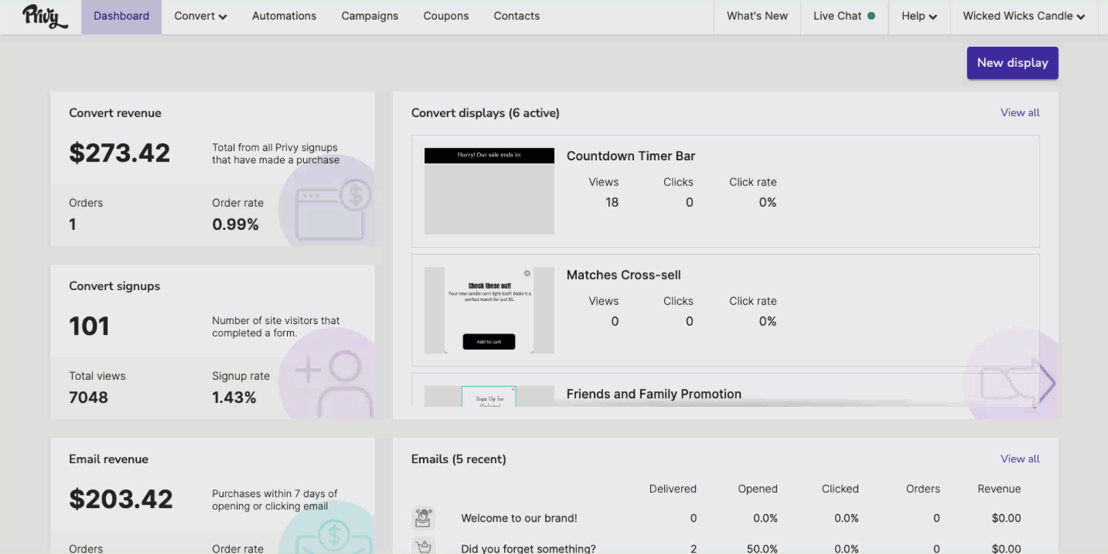Click the $273.42 Convert revenue amount
The height and width of the screenshot is (554, 1108).
119,152
